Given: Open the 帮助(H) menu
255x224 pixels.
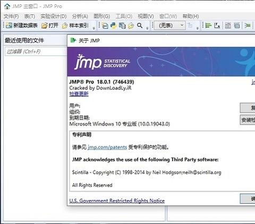Looking at the screenshot, I should point(191,16).
